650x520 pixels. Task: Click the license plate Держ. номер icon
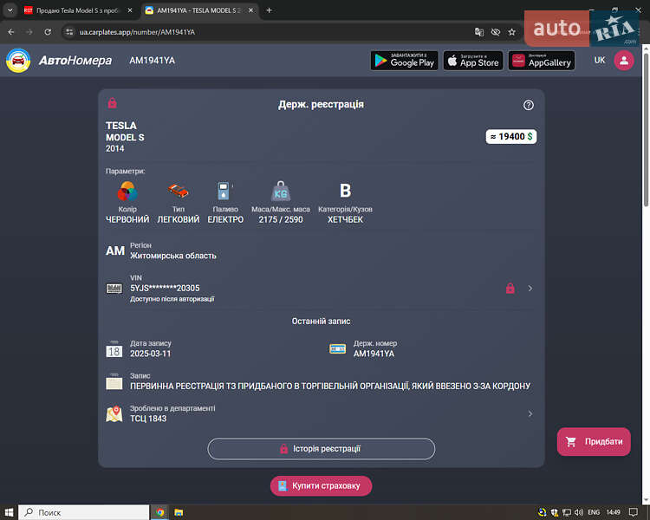tap(337, 348)
